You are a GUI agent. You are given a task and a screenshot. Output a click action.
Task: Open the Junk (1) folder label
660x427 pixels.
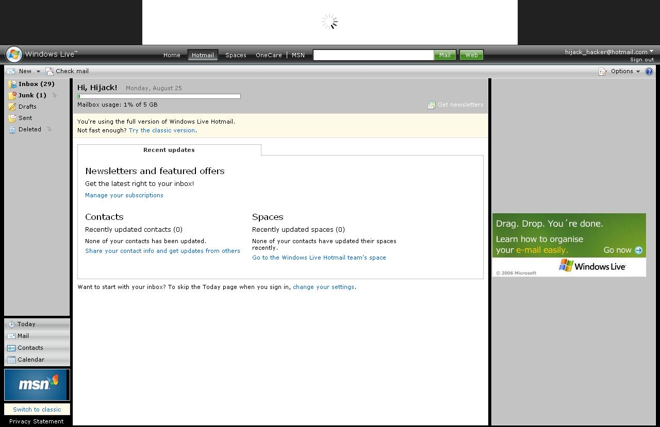point(32,95)
